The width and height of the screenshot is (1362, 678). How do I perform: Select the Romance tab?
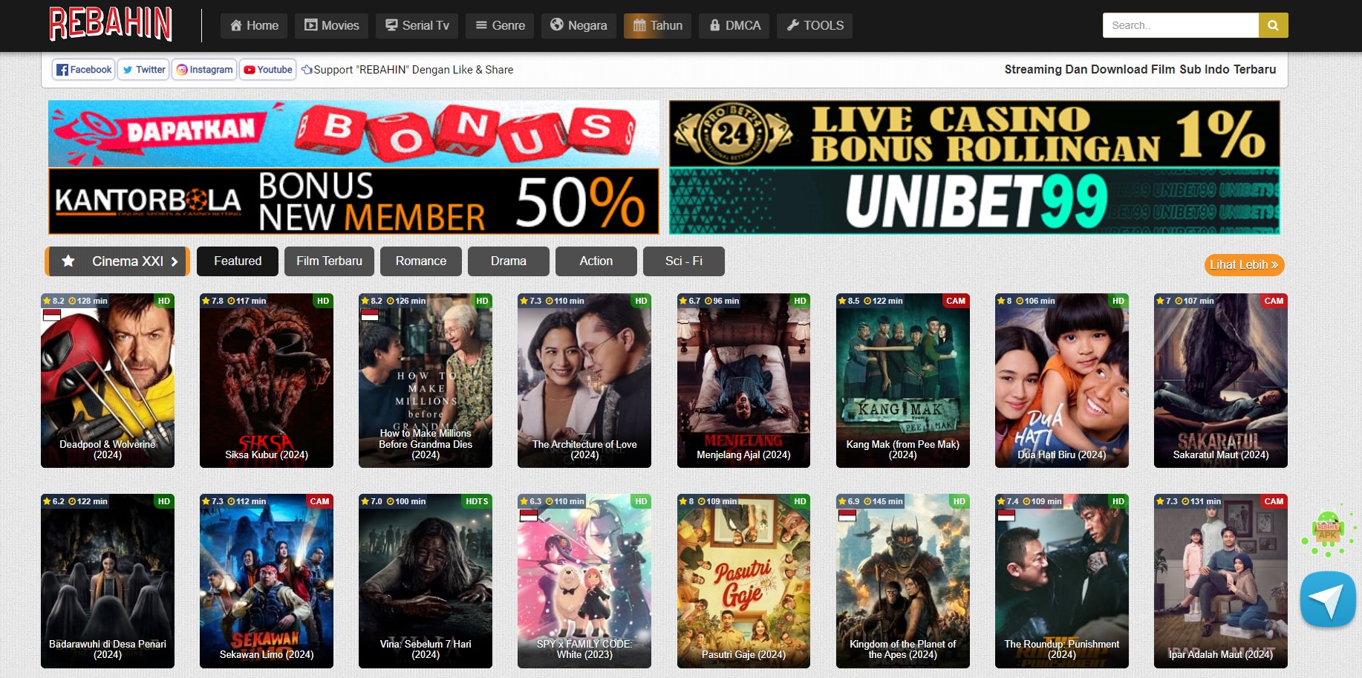pyautogui.click(x=421, y=261)
